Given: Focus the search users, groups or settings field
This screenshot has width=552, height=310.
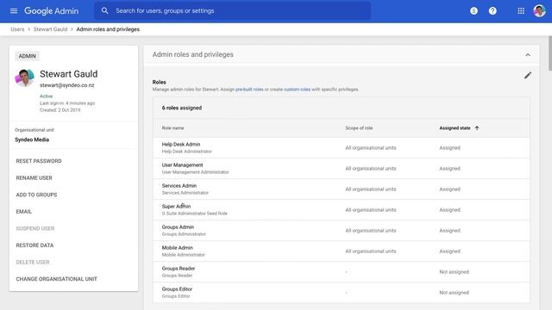Looking at the screenshot, I should pos(232,11).
